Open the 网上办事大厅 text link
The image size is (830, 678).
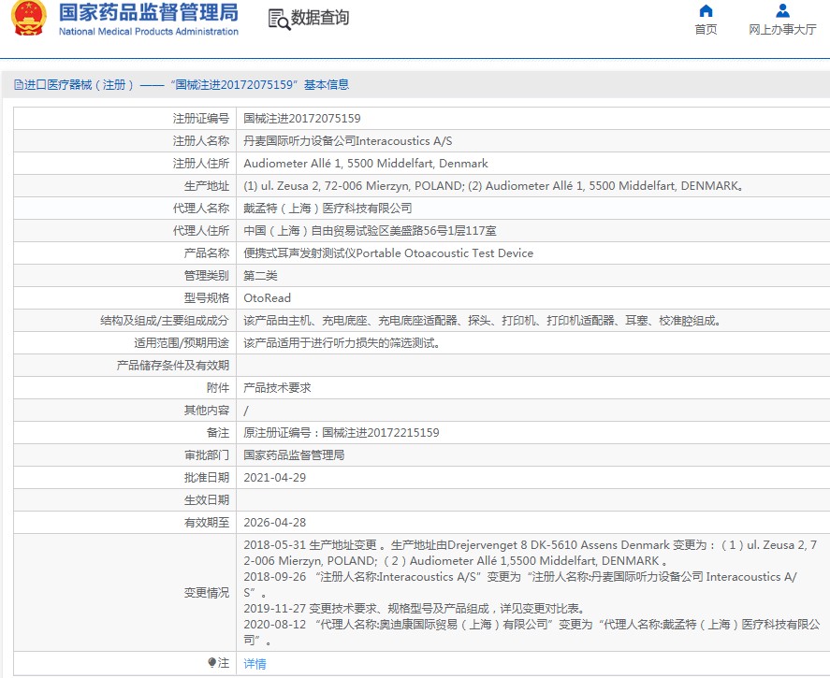coord(782,30)
